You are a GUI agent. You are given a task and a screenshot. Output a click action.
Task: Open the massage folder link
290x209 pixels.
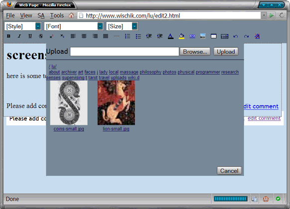[129, 72]
